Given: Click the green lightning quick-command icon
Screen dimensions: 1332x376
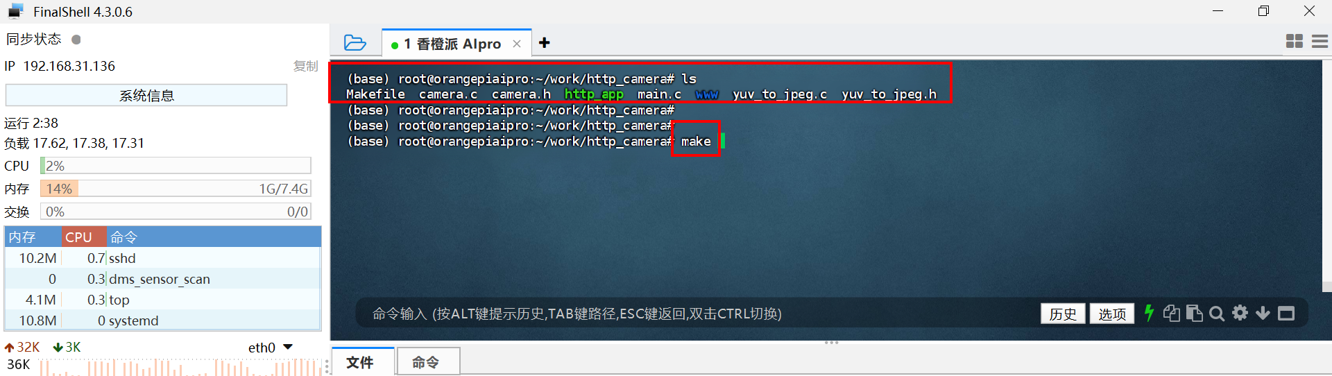Looking at the screenshot, I should point(1149,314).
